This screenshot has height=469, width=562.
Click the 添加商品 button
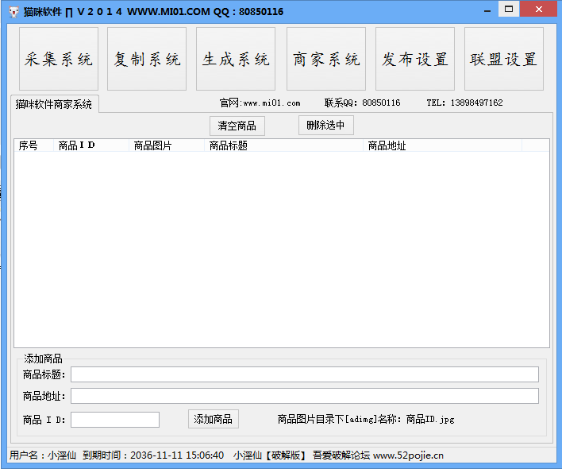point(213,419)
